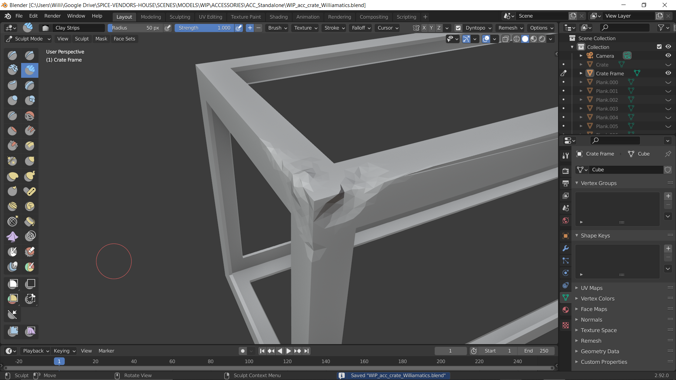The image size is (676, 380).
Task: Add a new vertex group
Action: point(668,196)
